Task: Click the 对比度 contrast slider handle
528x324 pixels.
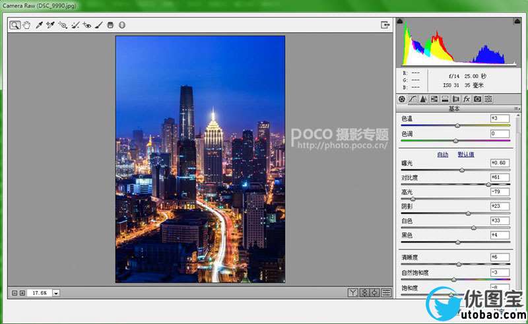Action: [488, 185]
